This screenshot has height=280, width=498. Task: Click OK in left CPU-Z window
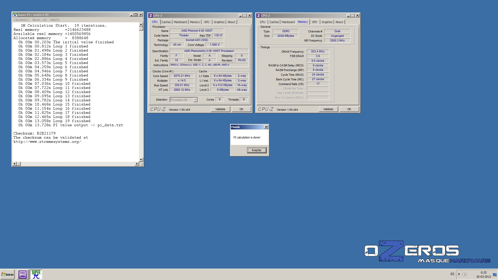(241, 109)
